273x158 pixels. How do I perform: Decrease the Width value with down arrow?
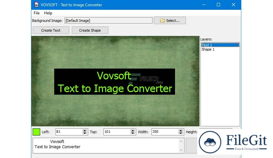pos(181,133)
